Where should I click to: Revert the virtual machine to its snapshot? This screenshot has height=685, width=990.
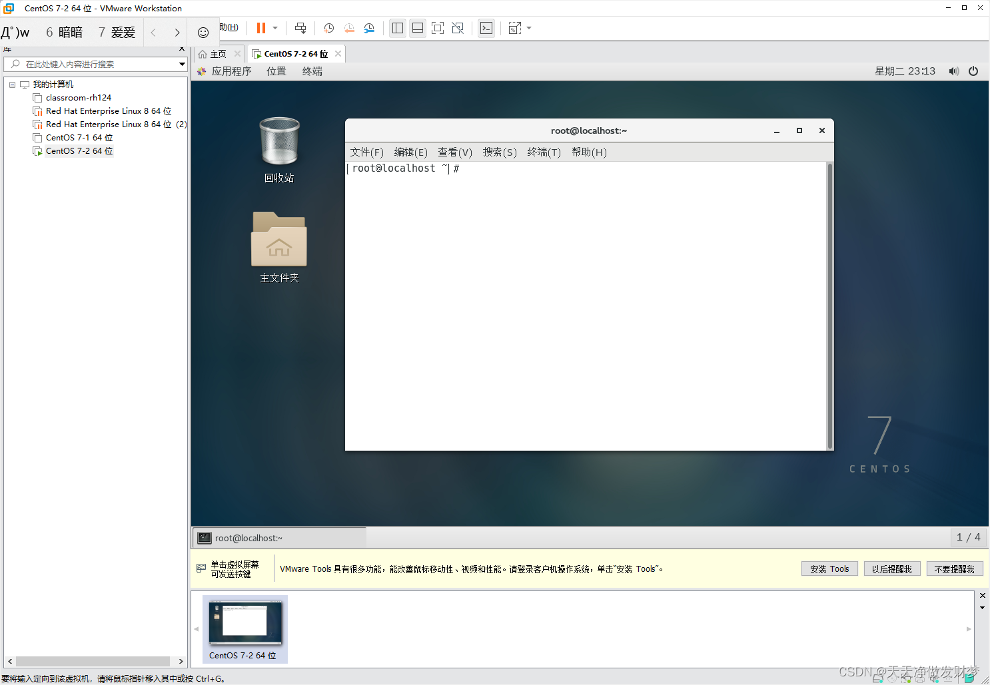[349, 28]
